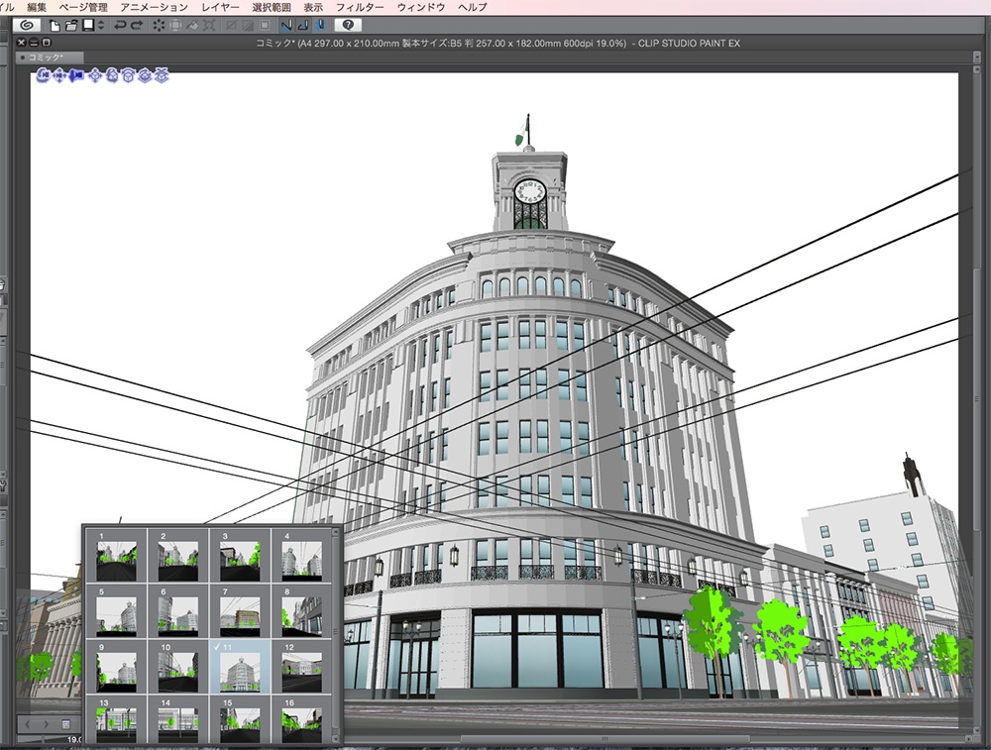Click the preset popup scrollbar down arrow
This screenshot has height=750, width=991.
pyautogui.click(x=336, y=738)
